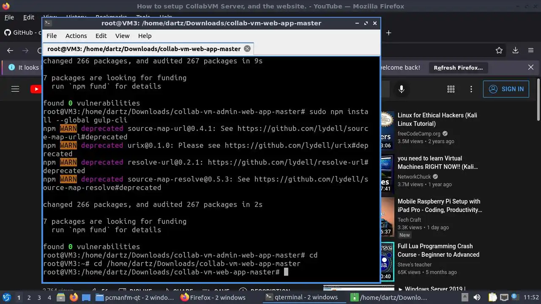Image resolution: width=541 pixels, height=304 pixels.
Task: Open YouTube settings three-dot menu
Action: point(471,89)
